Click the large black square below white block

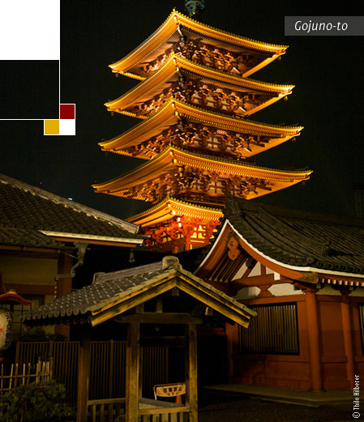[29, 90]
